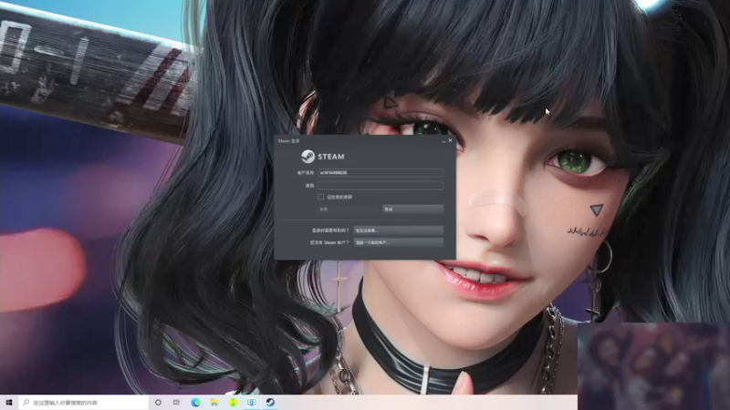Open File Explorer from taskbar
Viewport: 730px width, 410px height.
[214, 403]
